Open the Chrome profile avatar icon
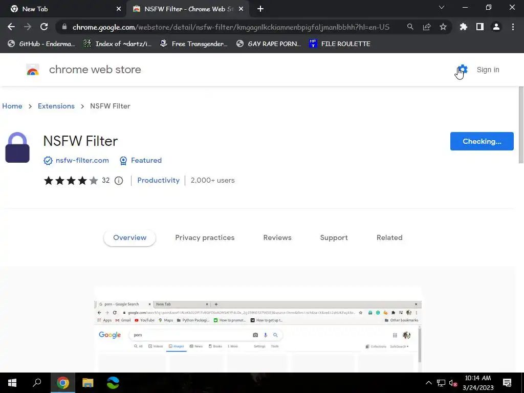Screen dimensions: 524x393 click(x=496, y=27)
